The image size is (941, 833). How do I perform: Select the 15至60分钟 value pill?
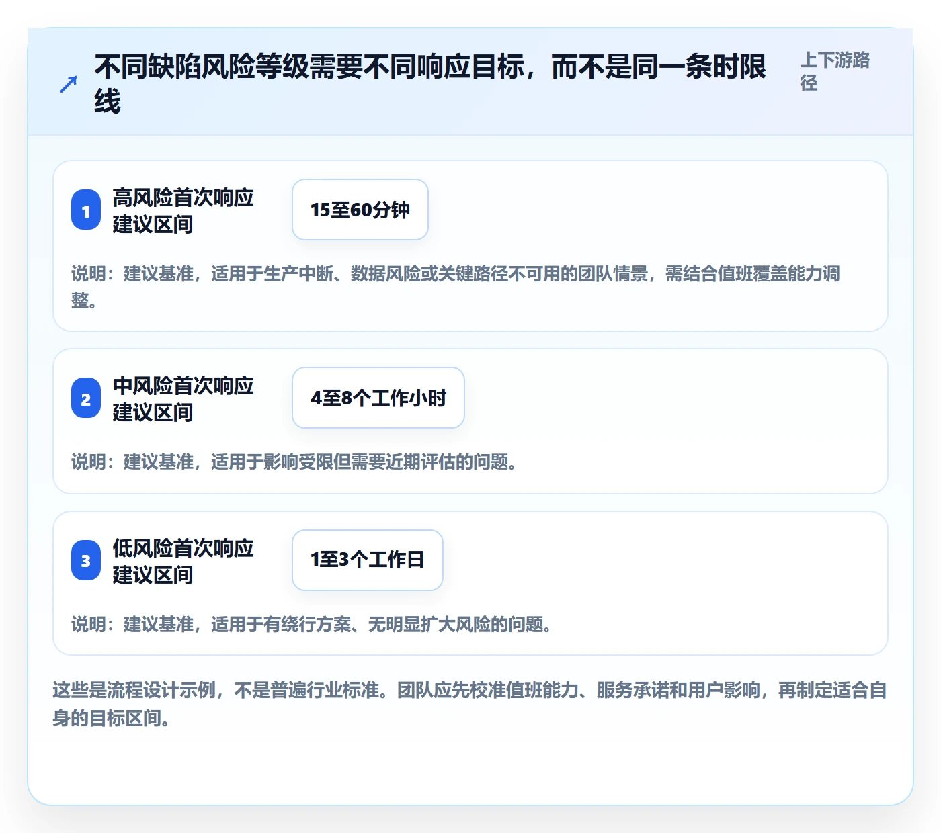[x=360, y=210]
